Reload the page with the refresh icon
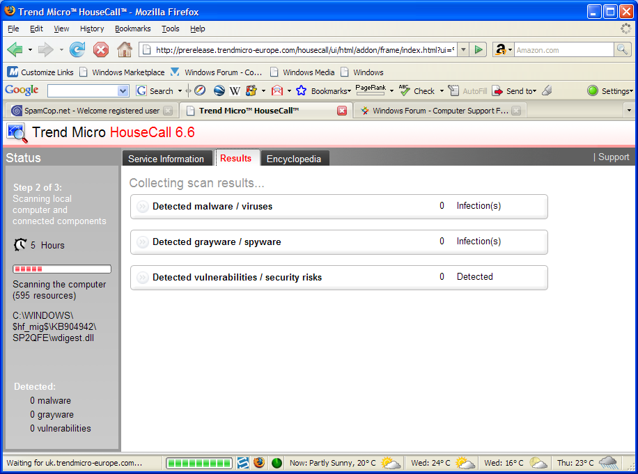The image size is (638, 474). click(77, 49)
